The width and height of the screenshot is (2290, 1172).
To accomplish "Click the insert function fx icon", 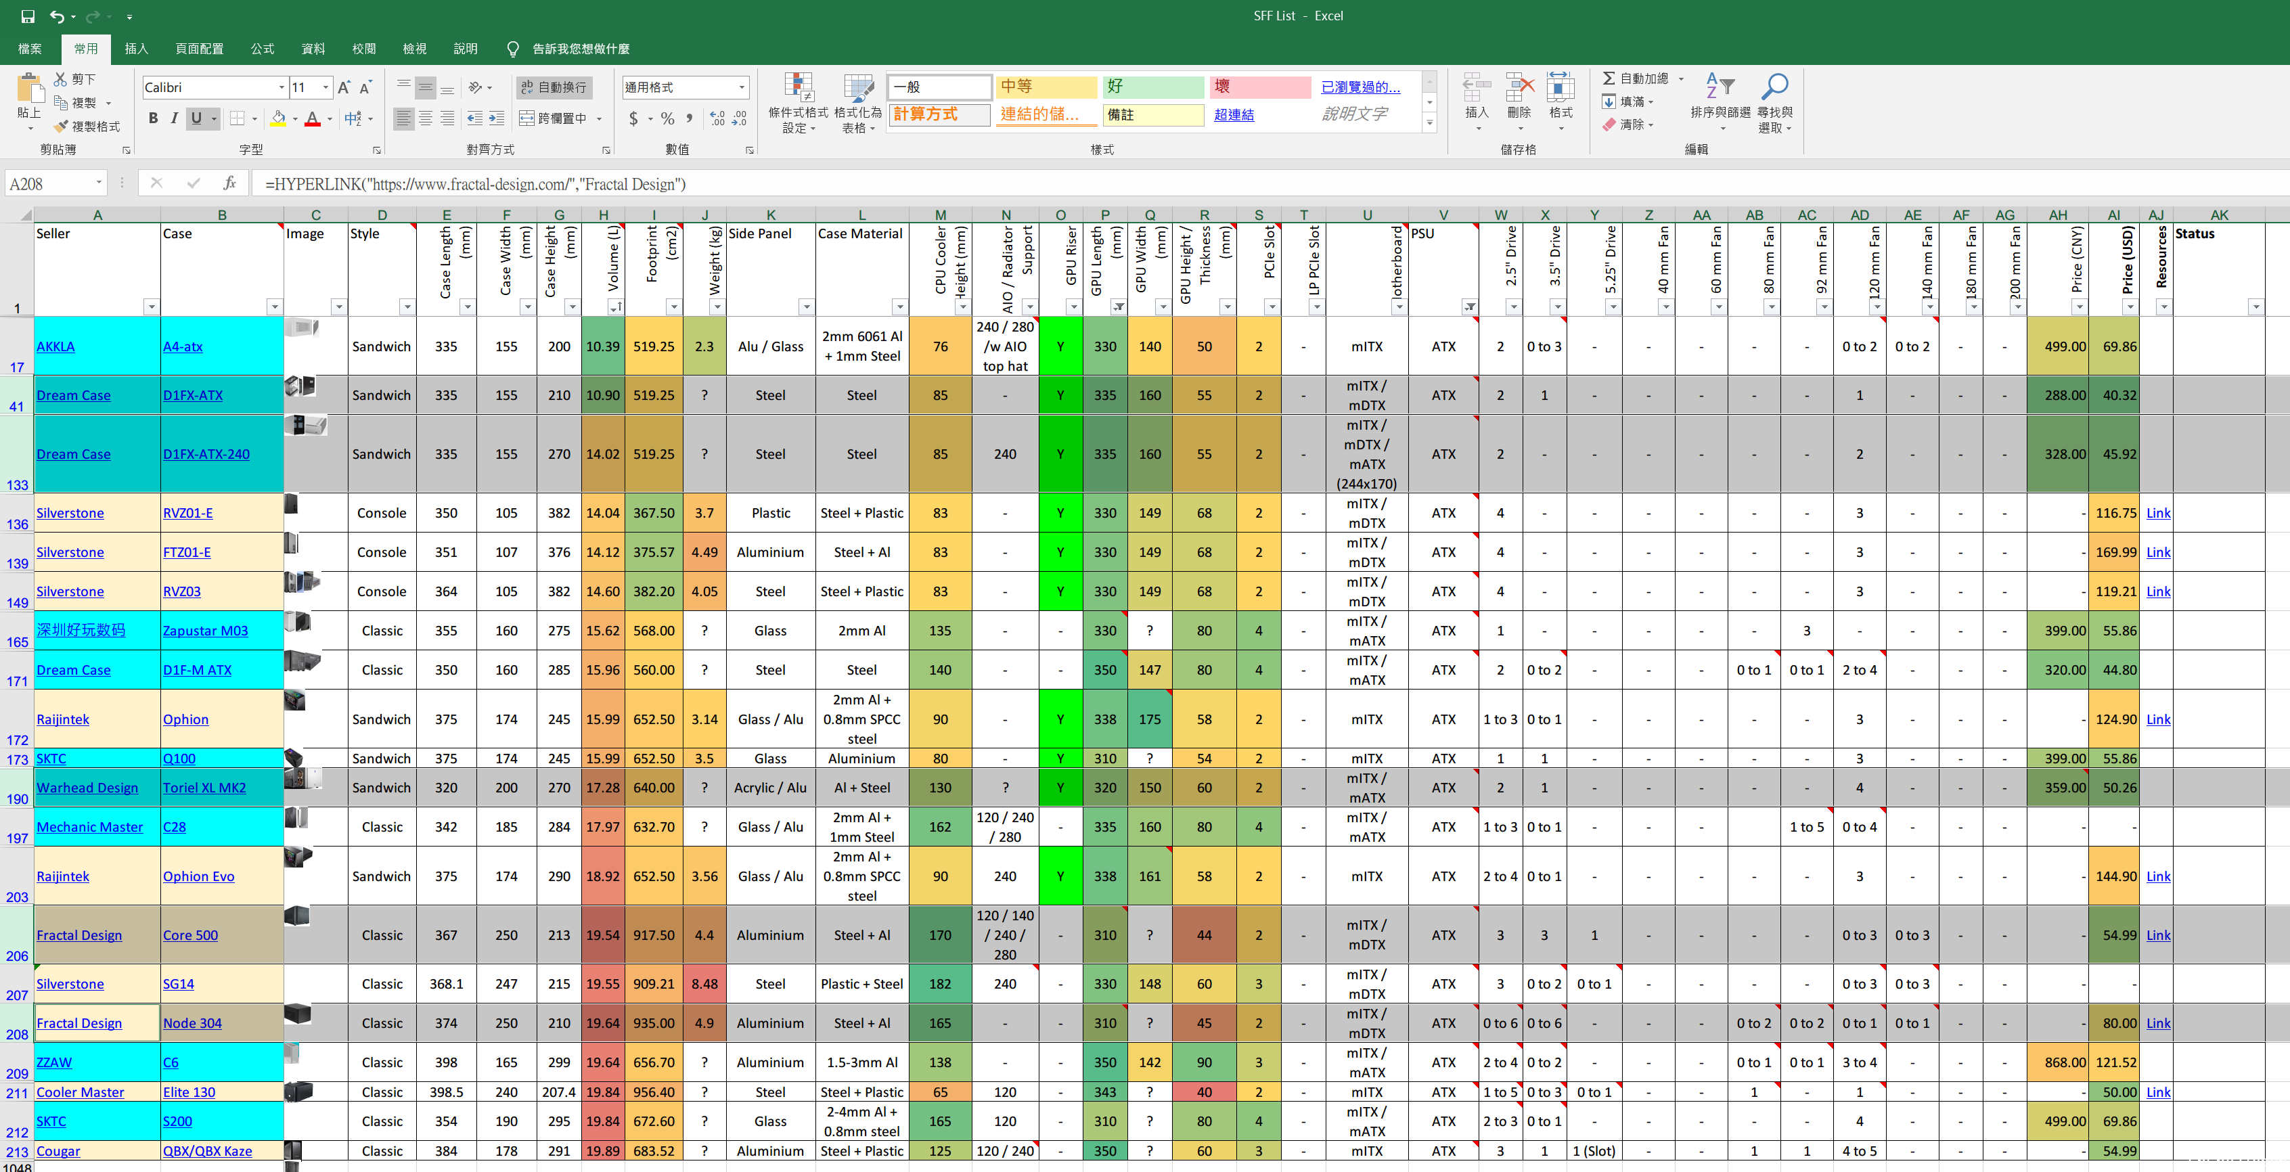I will click(x=230, y=183).
